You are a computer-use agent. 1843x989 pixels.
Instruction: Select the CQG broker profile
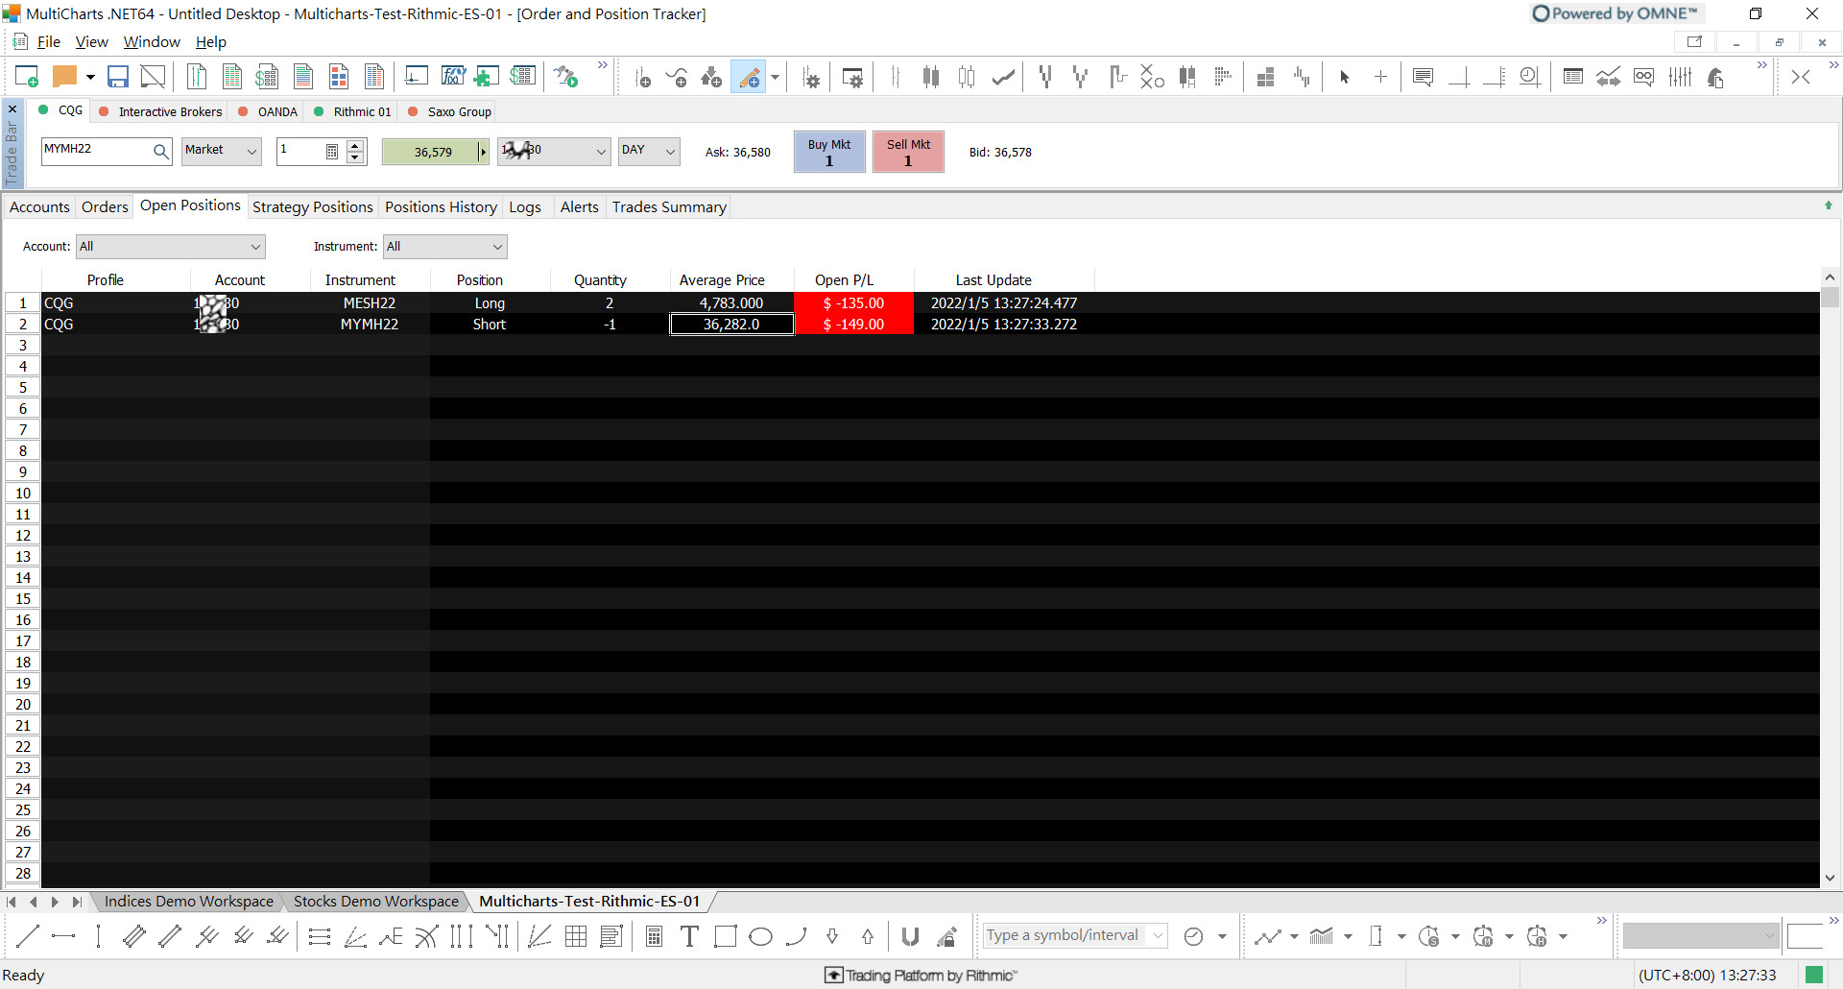[60, 110]
